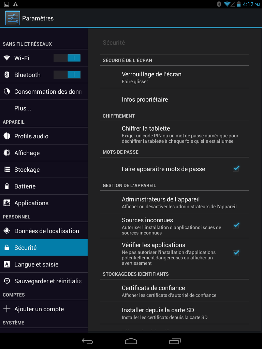262x349 pixels.
Task: Tap the Android back navigation button
Action: tap(87, 341)
